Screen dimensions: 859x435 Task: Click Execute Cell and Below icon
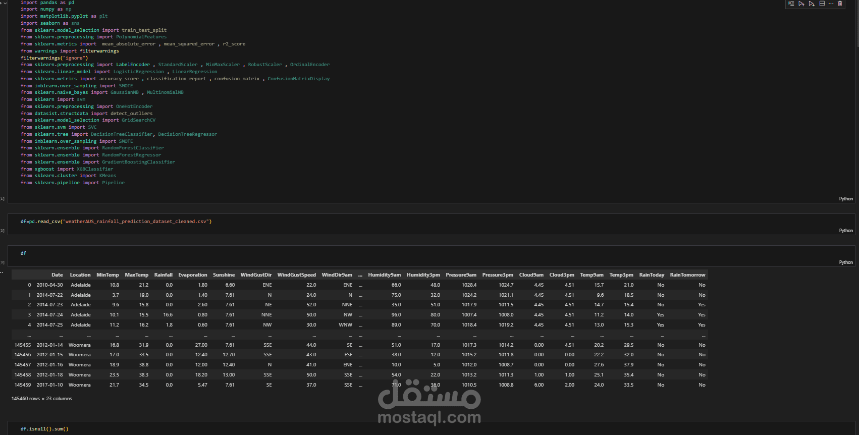(x=812, y=4)
